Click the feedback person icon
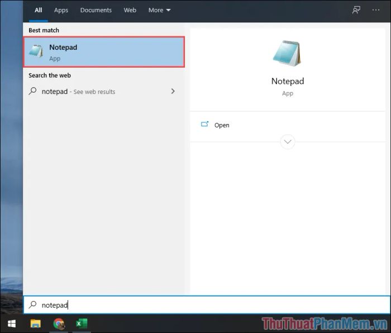The height and width of the screenshot is (333, 391). [x=356, y=10]
